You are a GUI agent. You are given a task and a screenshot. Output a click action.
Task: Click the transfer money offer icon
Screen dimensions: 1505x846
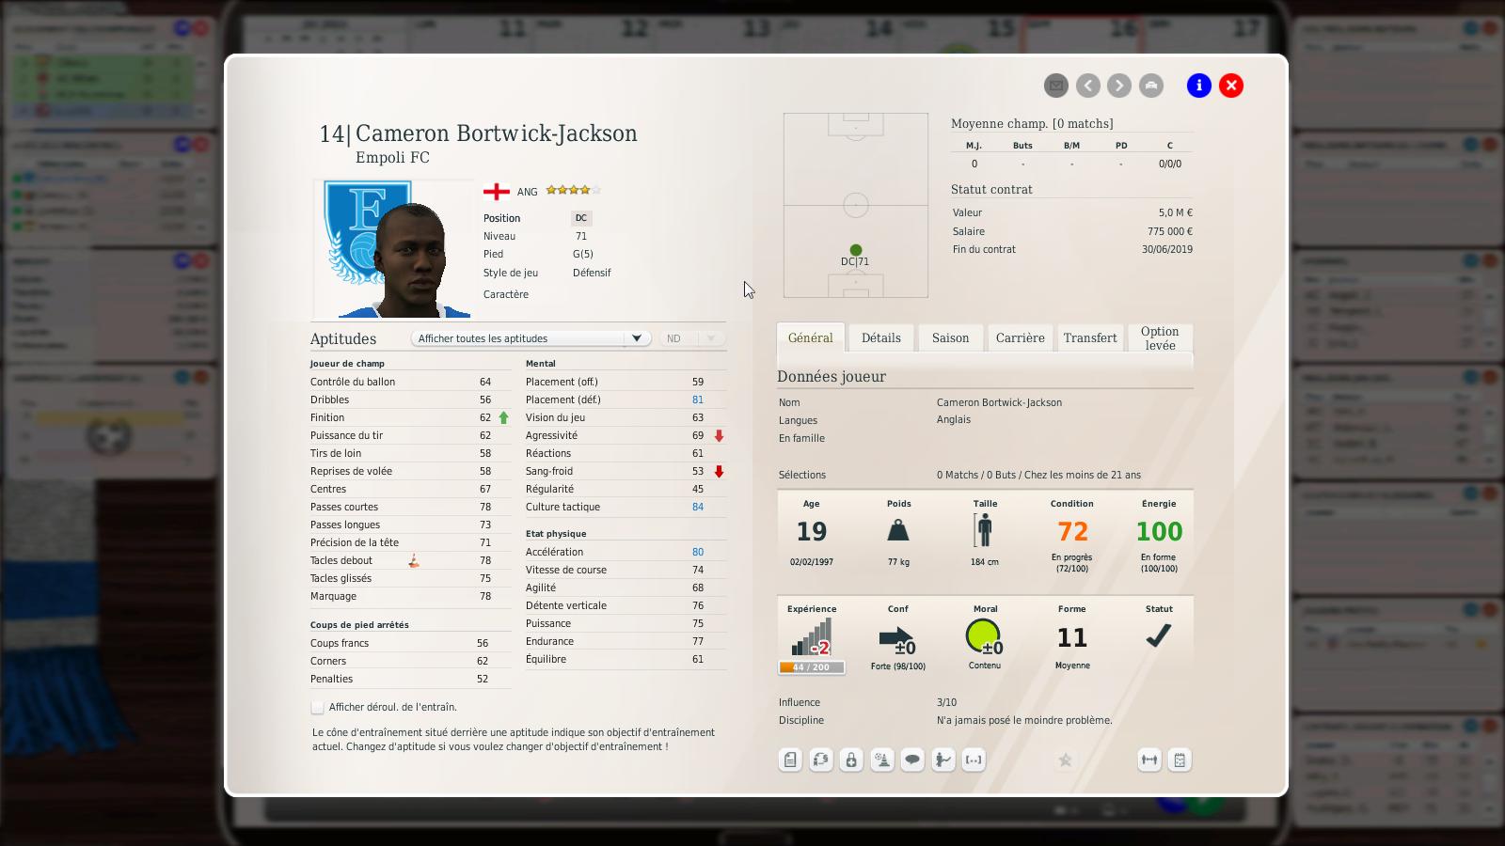click(821, 760)
